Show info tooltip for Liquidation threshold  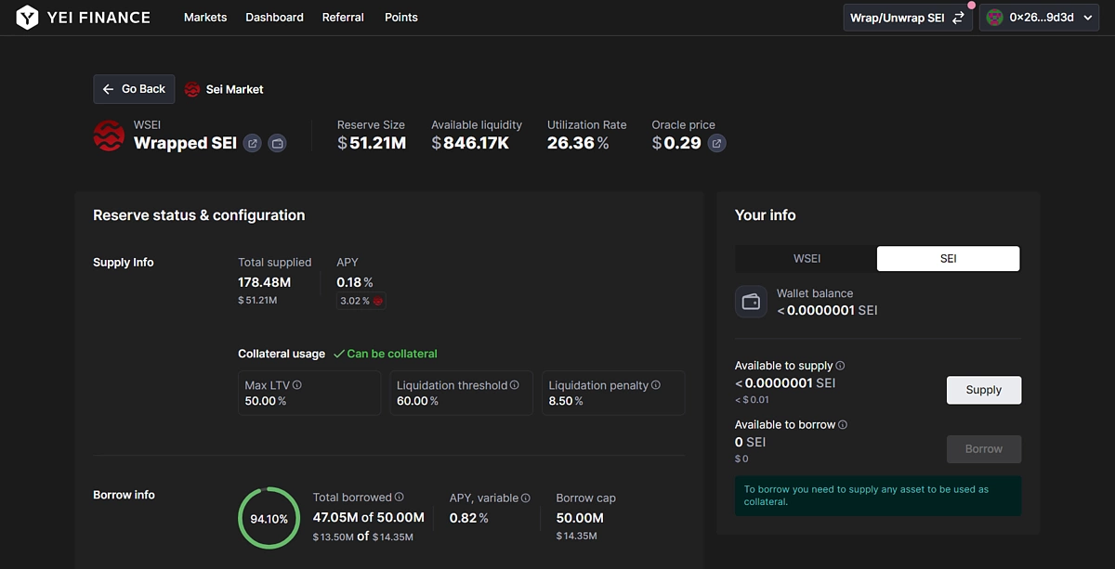coord(515,384)
